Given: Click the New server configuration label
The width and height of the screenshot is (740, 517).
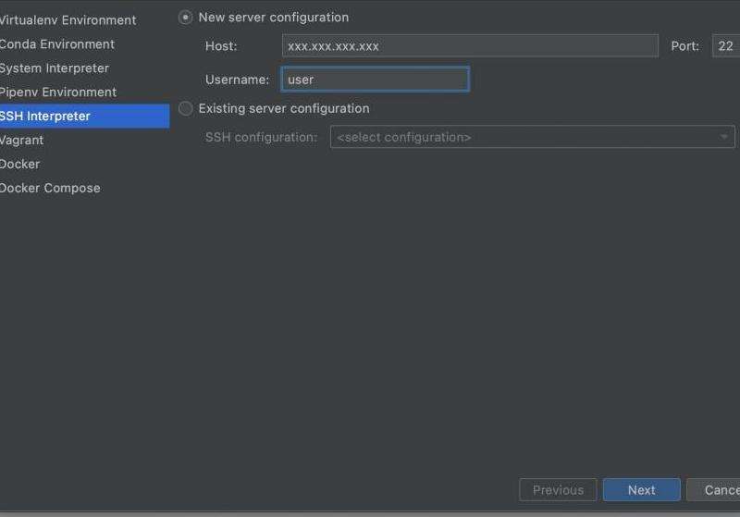Looking at the screenshot, I should (274, 18).
